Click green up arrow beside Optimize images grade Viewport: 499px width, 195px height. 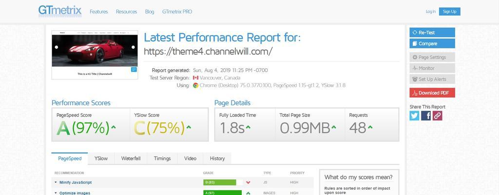(x=248, y=193)
